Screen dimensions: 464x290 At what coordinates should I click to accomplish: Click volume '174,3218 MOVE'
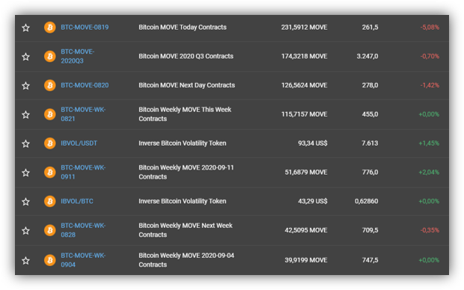(x=304, y=56)
